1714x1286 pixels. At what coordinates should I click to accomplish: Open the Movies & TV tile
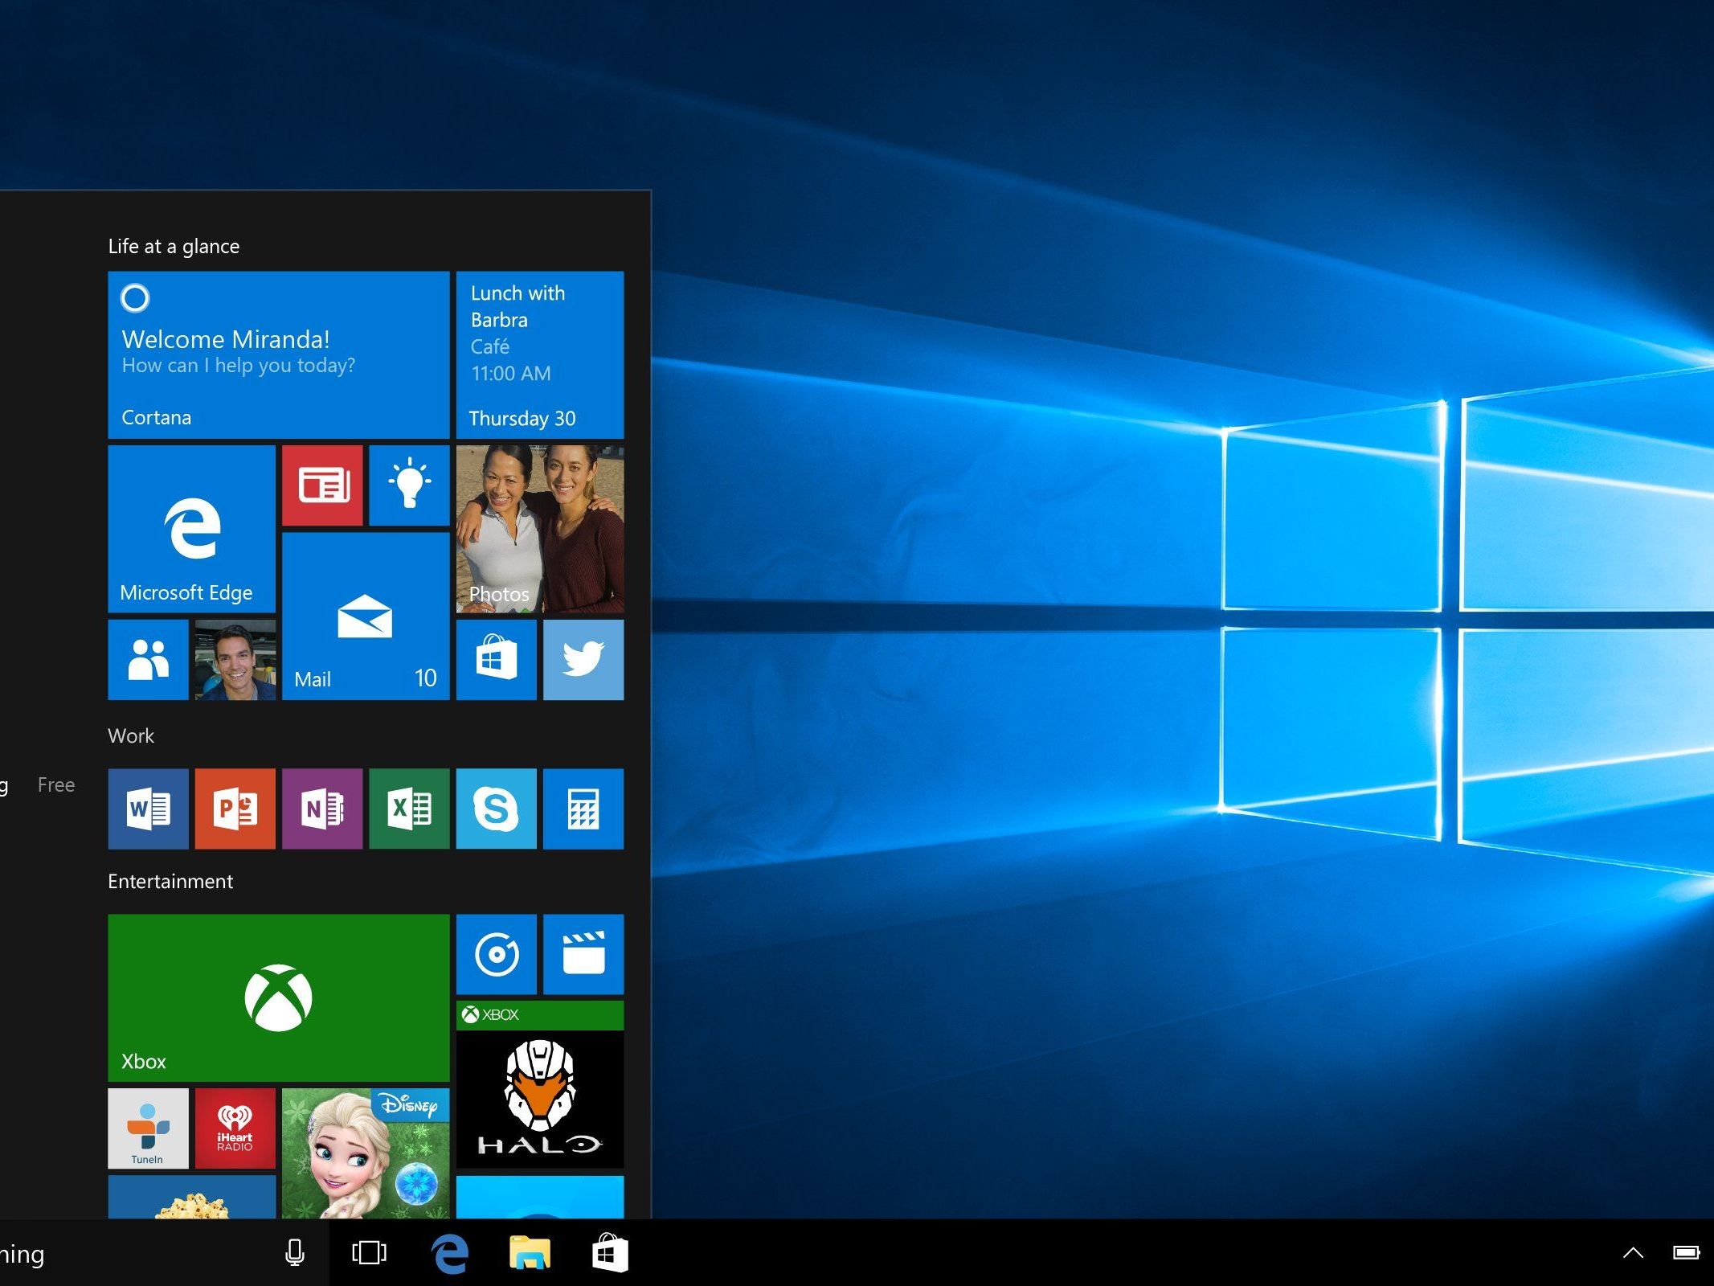pos(583,954)
